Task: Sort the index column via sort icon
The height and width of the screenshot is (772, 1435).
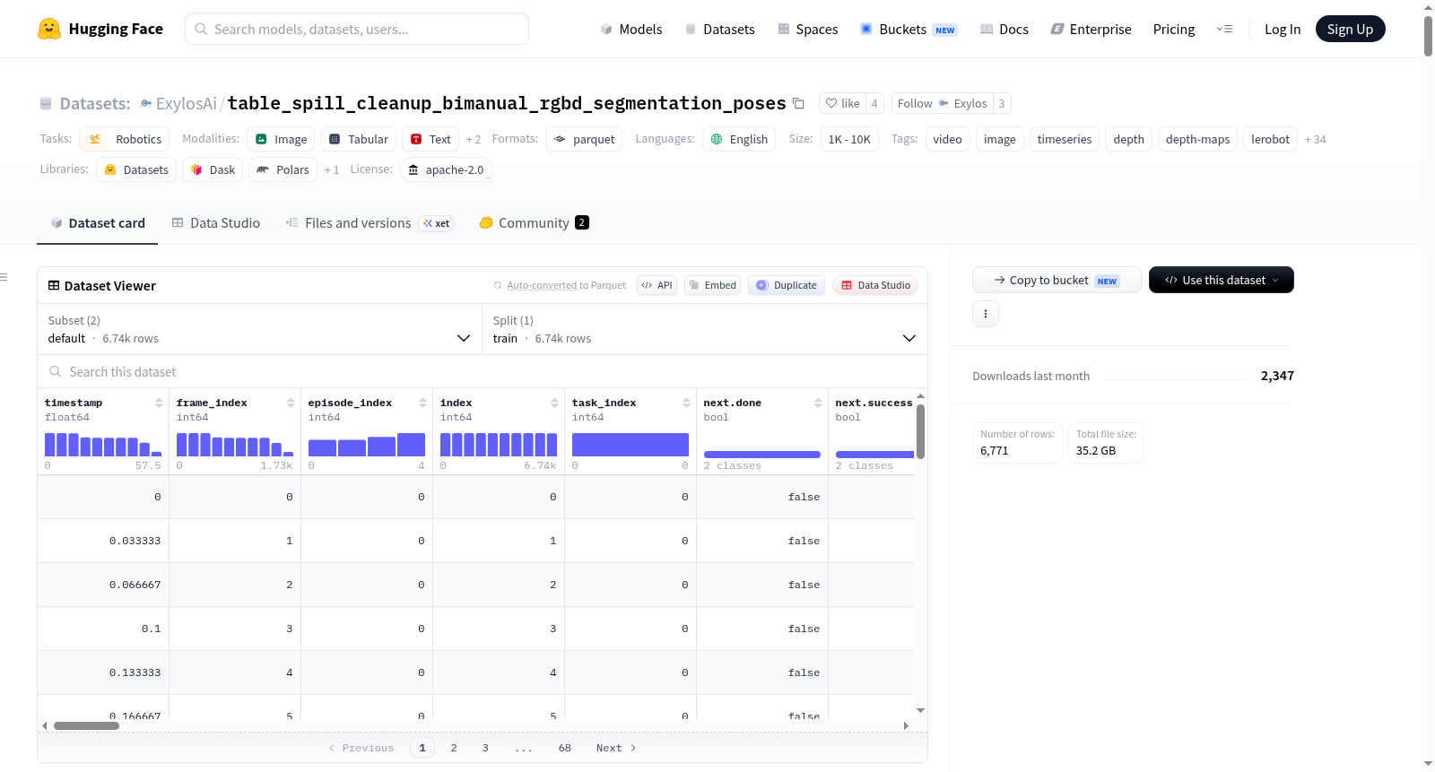Action: (x=554, y=403)
